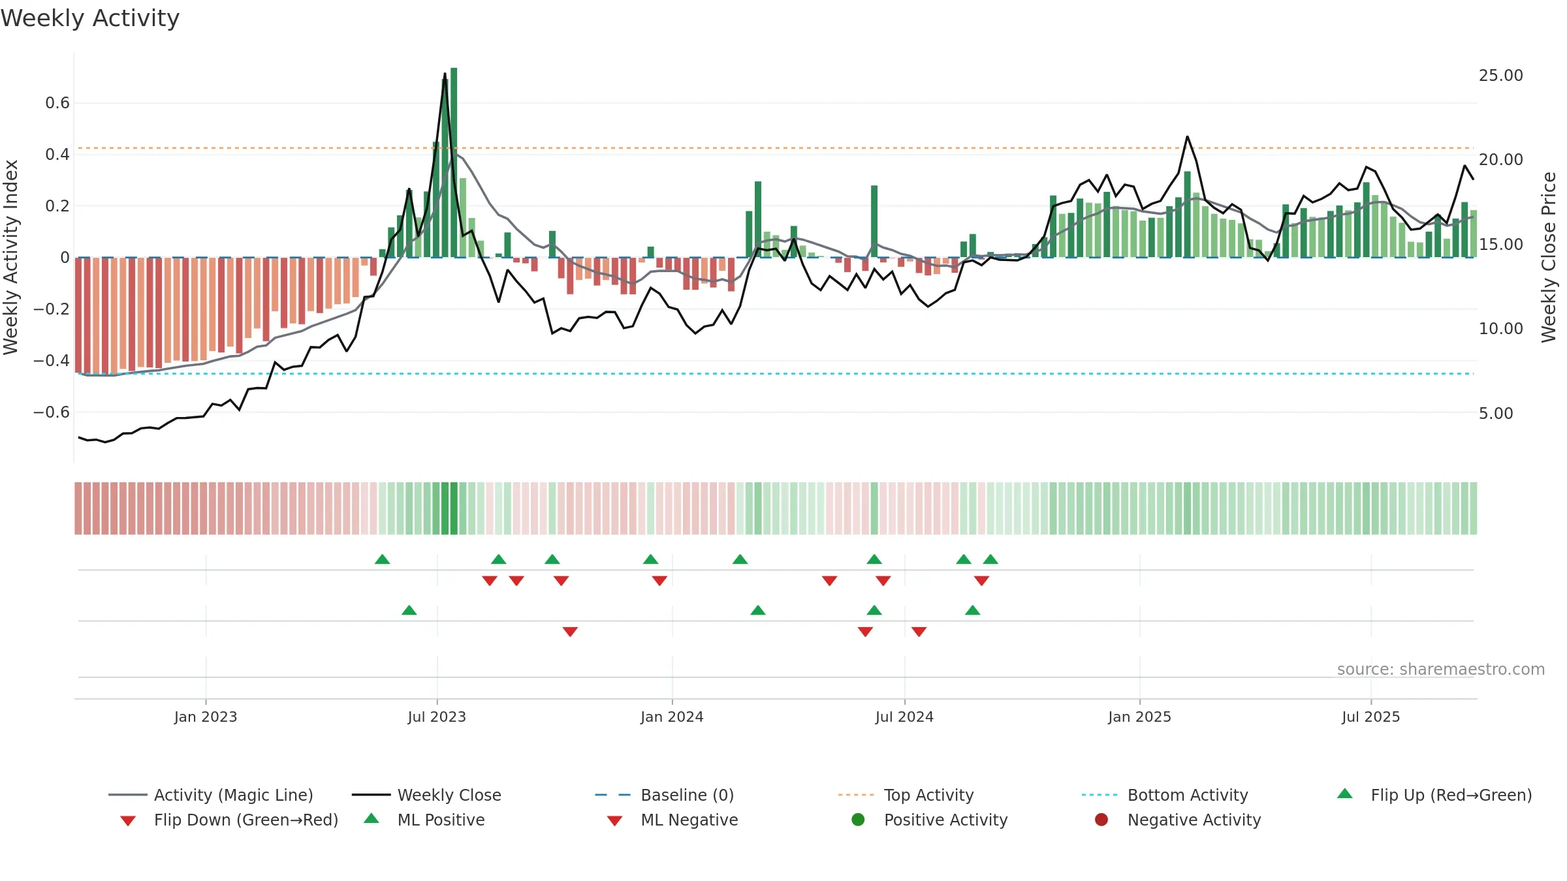Viewport: 1567px width, 881px height.
Task: Click the −0.6 activity axis label
Action: coord(52,412)
